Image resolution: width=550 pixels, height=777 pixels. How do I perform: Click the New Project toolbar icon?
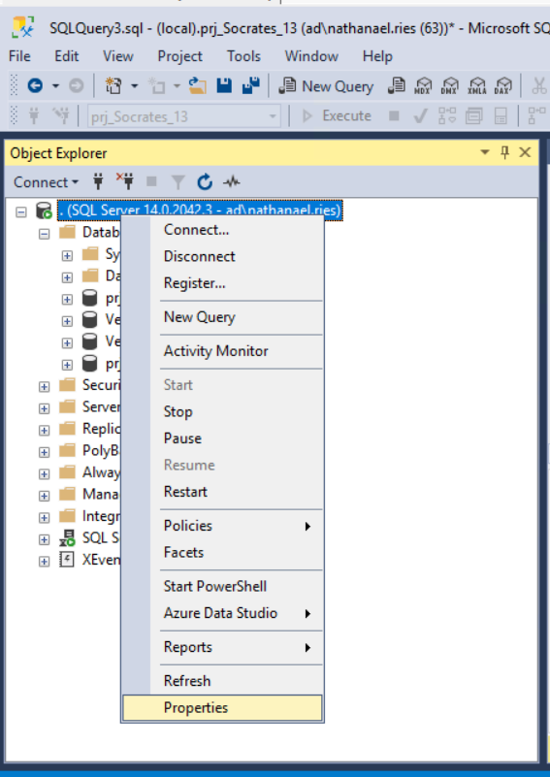tap(113, 85)
